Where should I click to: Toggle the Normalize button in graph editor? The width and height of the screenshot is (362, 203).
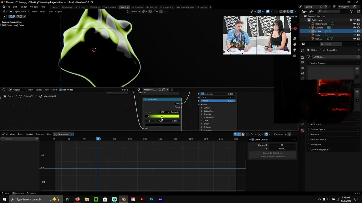click(x=64, y=134)
